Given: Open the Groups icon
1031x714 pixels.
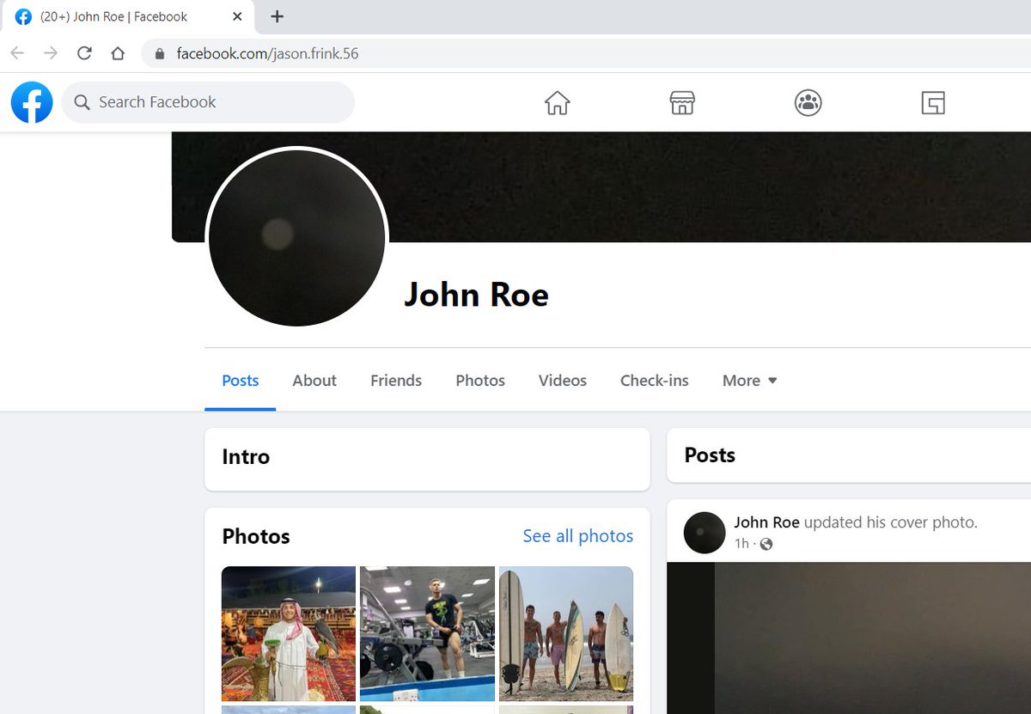Looking at the screenshot, I should pos(808,103).
